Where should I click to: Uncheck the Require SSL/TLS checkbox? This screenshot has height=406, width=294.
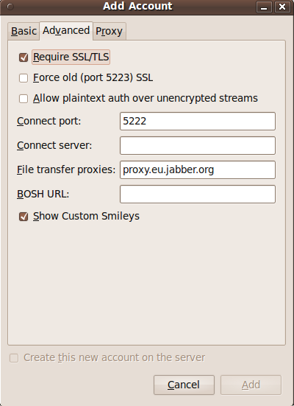click(x=24, y=57)
